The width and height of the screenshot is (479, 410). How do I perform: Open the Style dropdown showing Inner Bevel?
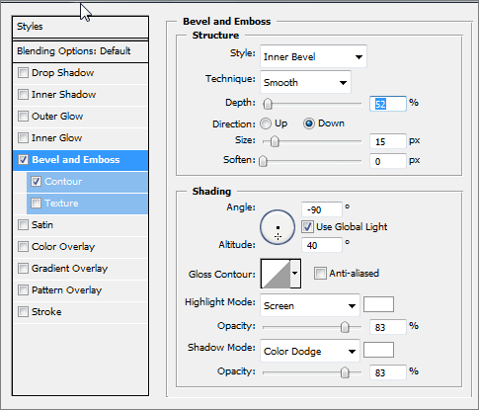313,56
